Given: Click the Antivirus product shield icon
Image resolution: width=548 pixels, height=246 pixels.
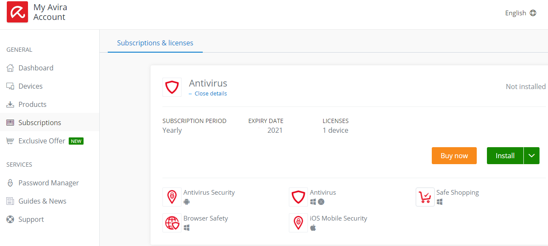Looking at the screenshot, I should point(299,197).
